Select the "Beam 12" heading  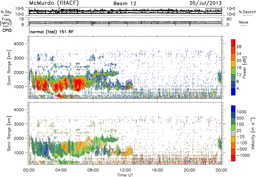click(125, 4)
